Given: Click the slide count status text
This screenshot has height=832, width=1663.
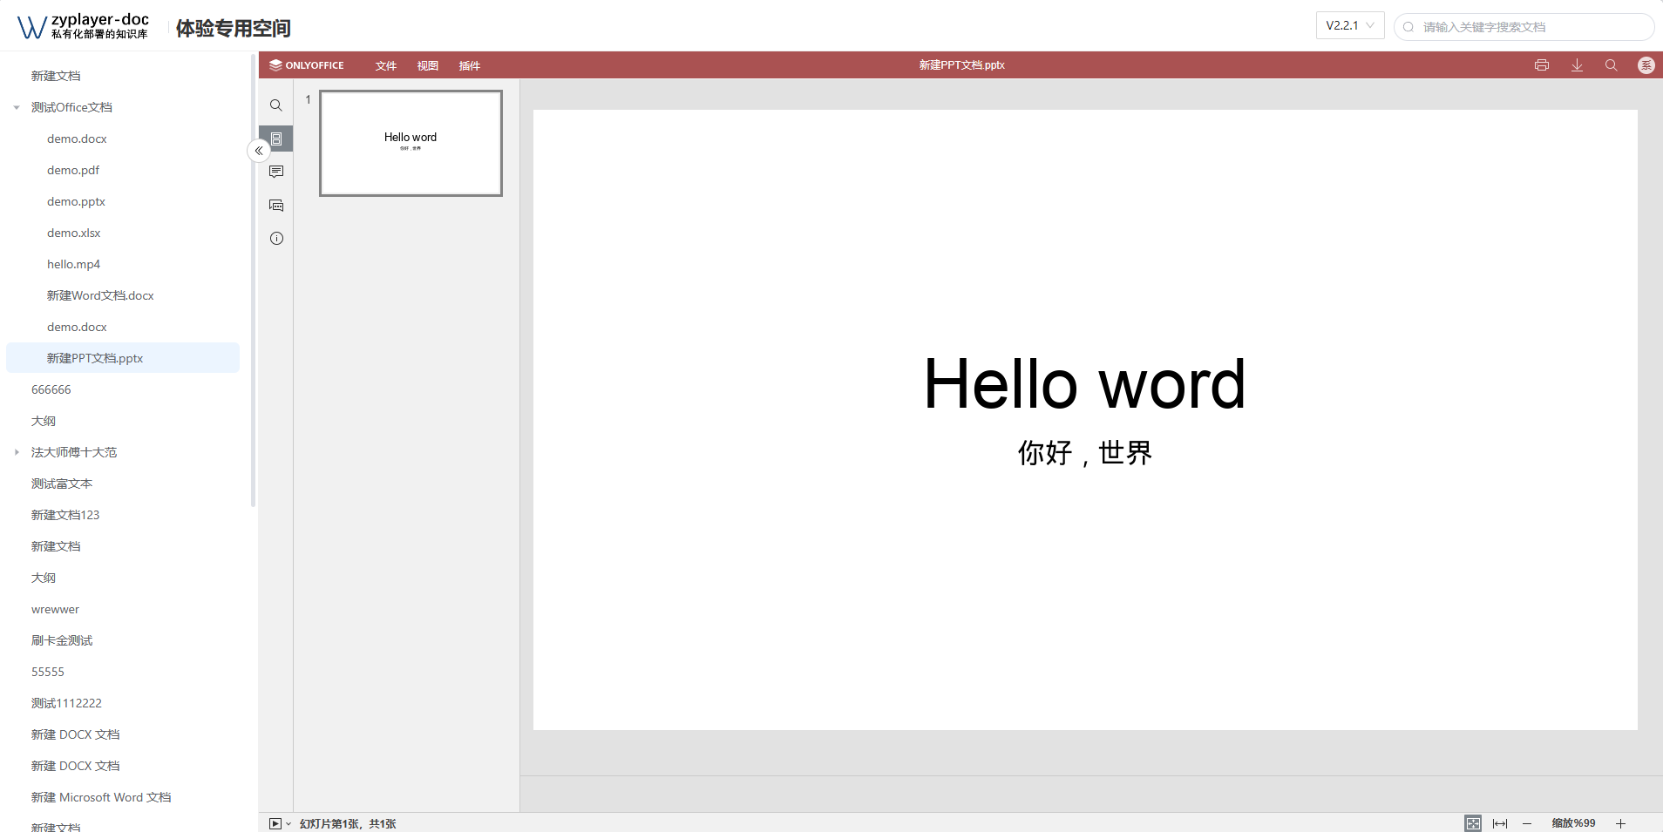Looking at the screenshot, I should pos(348,823).
